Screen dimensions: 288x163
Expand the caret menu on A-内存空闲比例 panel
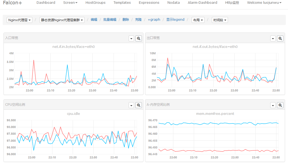(x=273, y=105)
